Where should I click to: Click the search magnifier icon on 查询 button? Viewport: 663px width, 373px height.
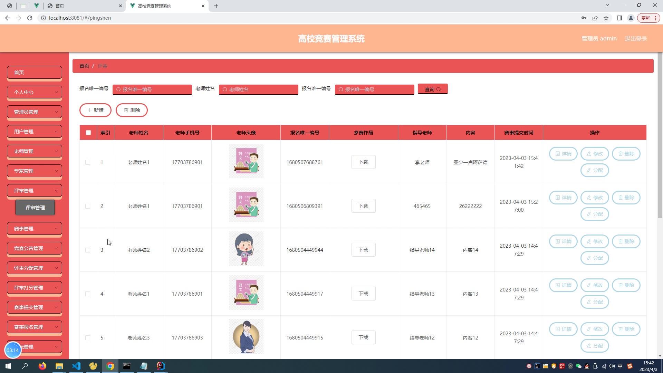coord(439,89)
